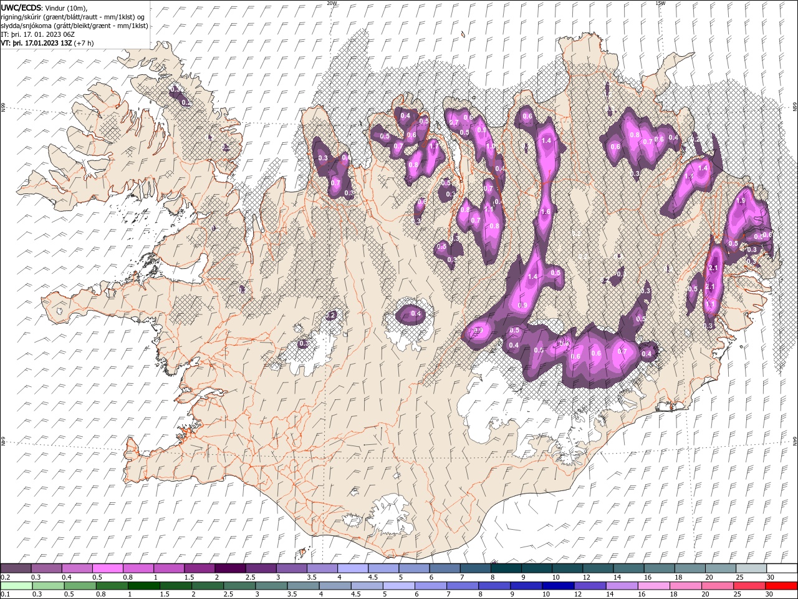The height and width of the screenshot is (599, 798).
Task: Click the '0.2' label in top legend
Action: coord(5,577)
